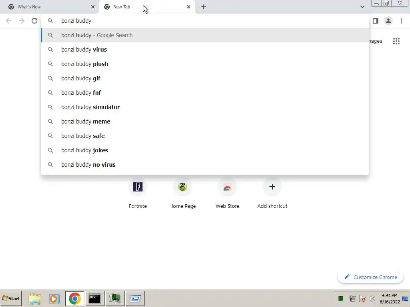
Task: Click the forward navigation arrow
Action: (22, 21)
